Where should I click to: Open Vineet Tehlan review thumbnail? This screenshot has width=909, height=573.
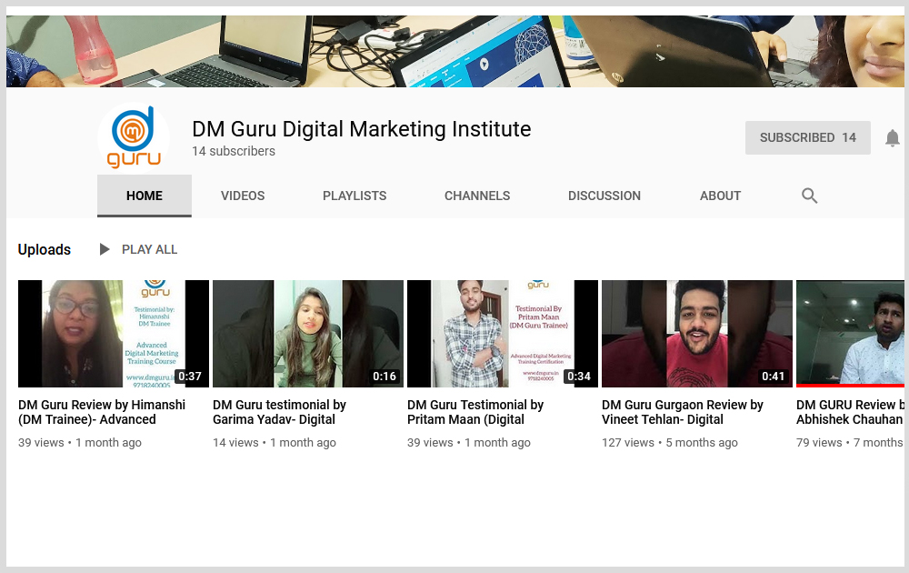tap(697, 334)
